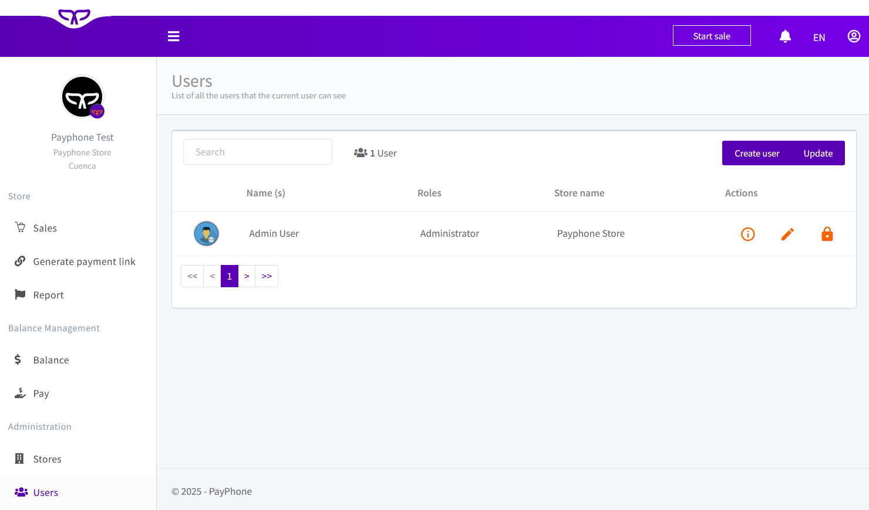Click the 1 User count label
869x510 pixels.
[x=375, y=153]
